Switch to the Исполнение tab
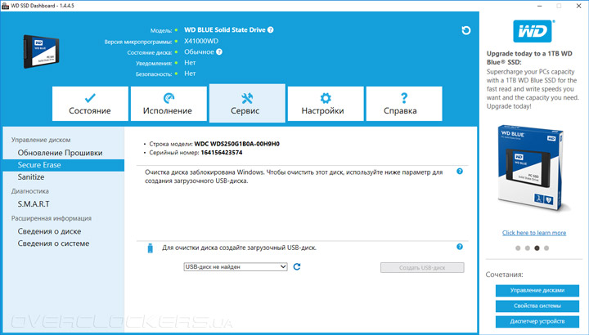 [x=169, y=104]
